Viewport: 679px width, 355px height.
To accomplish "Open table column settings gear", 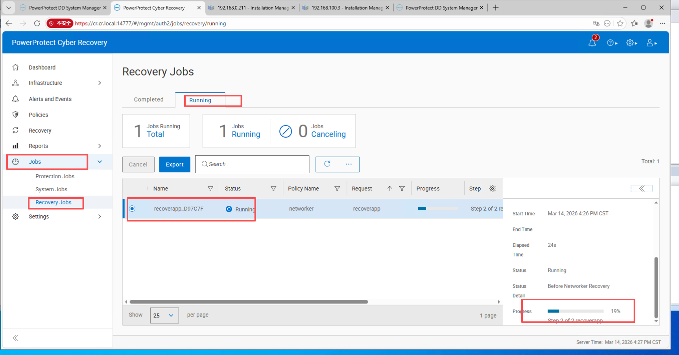I will 492,189.
